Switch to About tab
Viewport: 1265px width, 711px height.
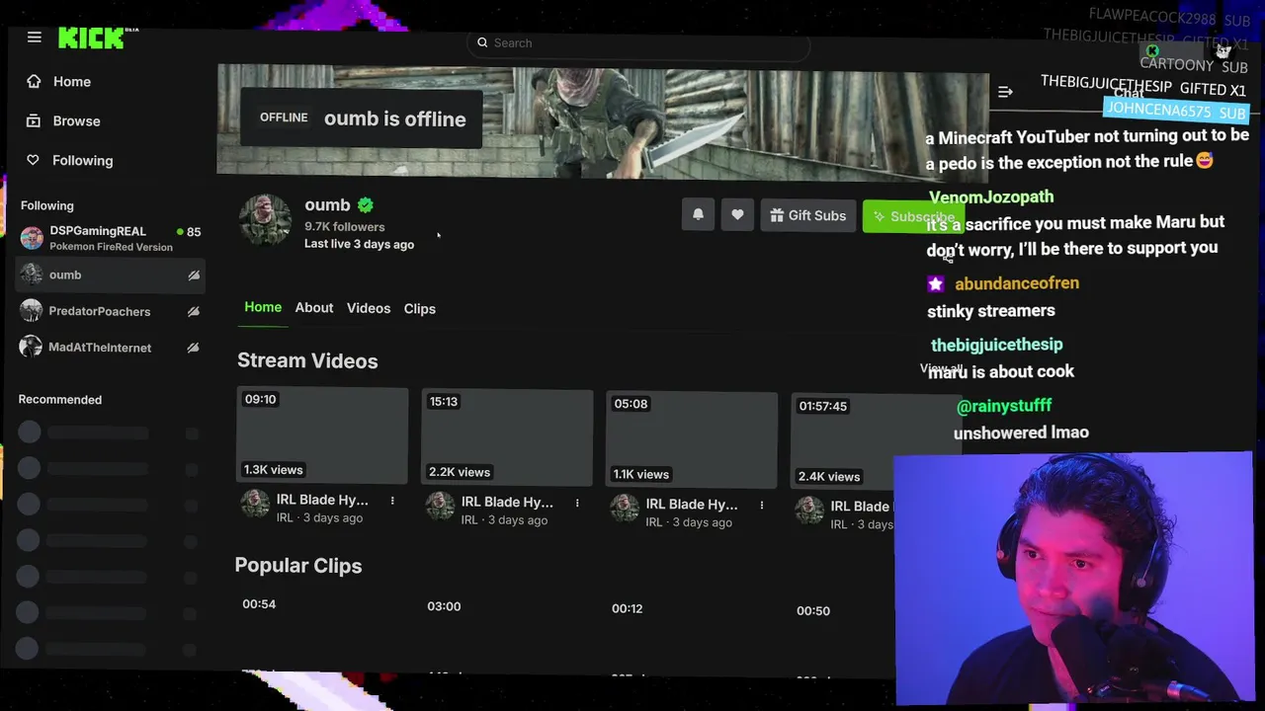point(314,308)
